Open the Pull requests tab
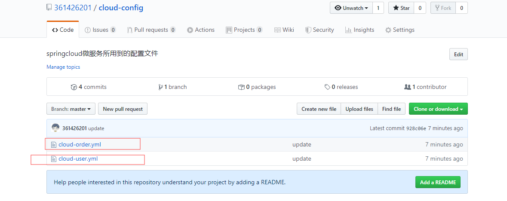The width and height of the screenshot is (507, 201). [x=151, y=30]
